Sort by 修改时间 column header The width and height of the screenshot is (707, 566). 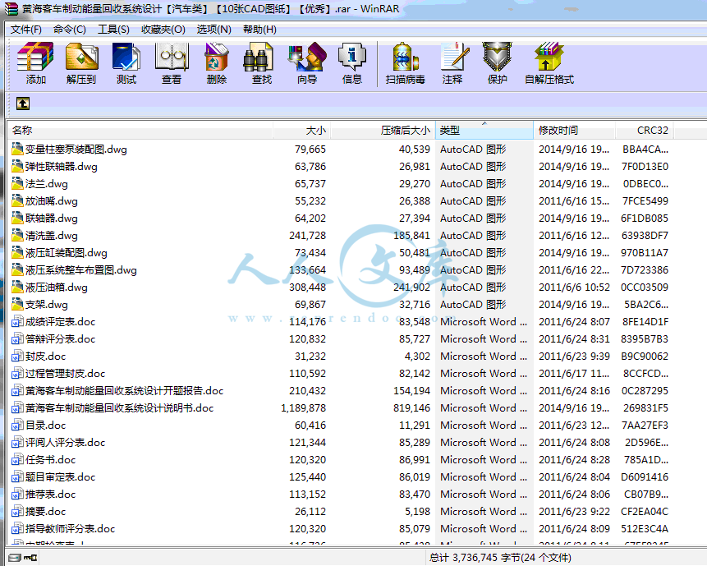click(x=575, y=131)
